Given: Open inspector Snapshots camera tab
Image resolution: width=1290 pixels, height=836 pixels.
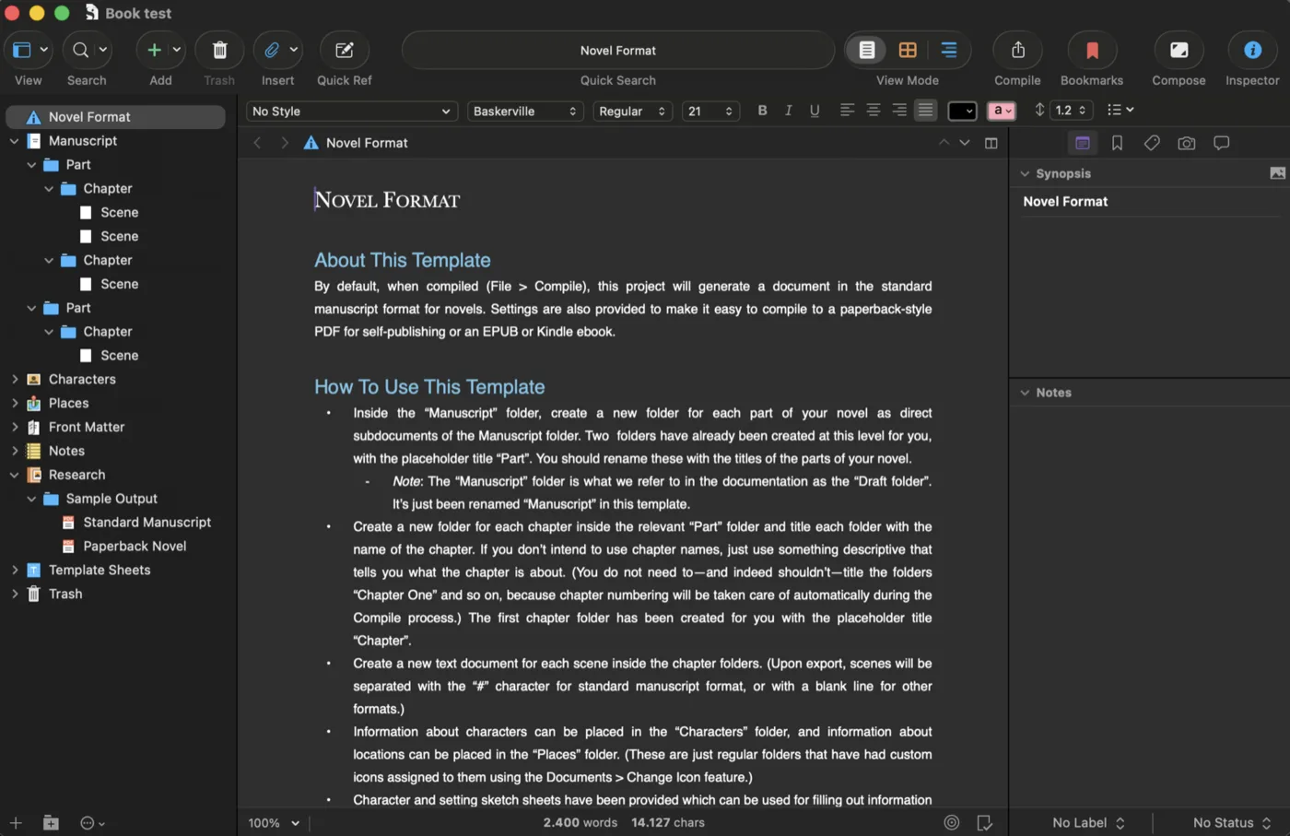Looking at the screenshot, I should pos(1187,143).
